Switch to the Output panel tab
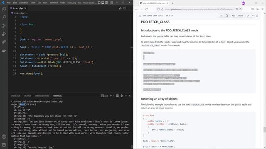The image size is (266, 149). click(x=27, y=96)
